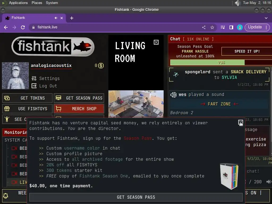Click the Monitoring panel header
This screenshot has width=272, height=204.
tap(15, 132)
